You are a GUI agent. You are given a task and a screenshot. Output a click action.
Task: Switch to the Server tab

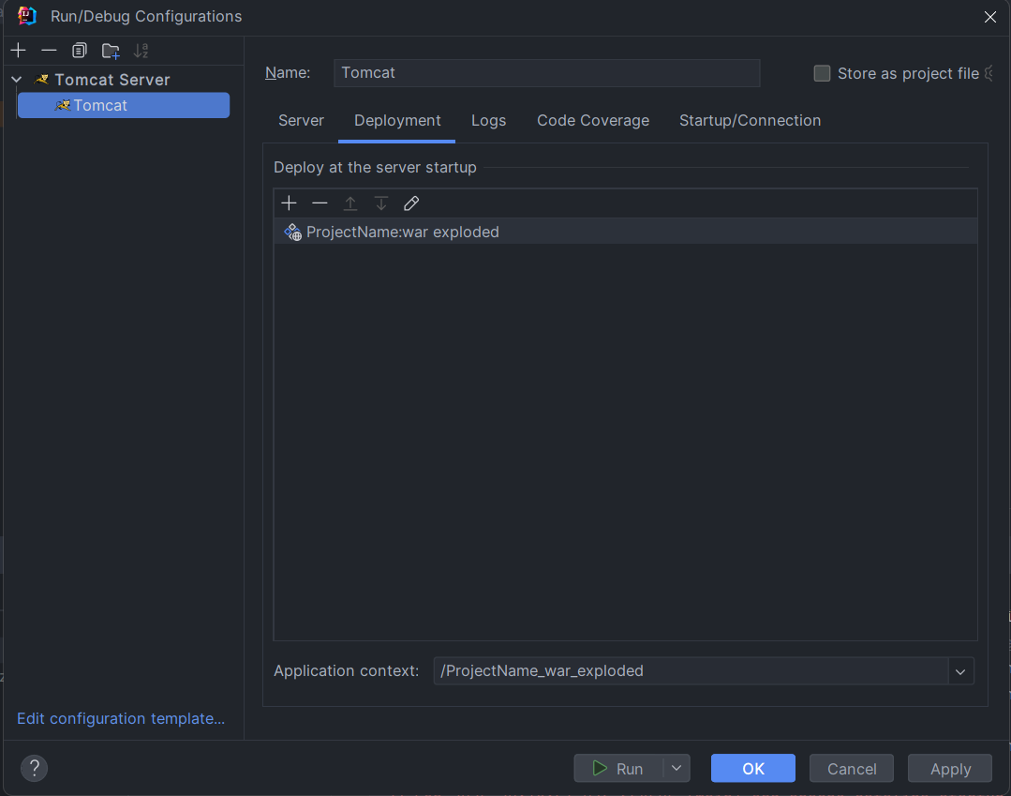point(301,121)
